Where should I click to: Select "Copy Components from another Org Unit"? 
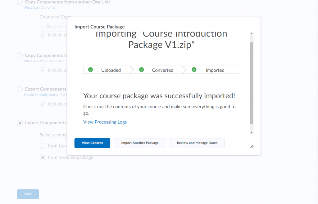[x=20, y=2]
